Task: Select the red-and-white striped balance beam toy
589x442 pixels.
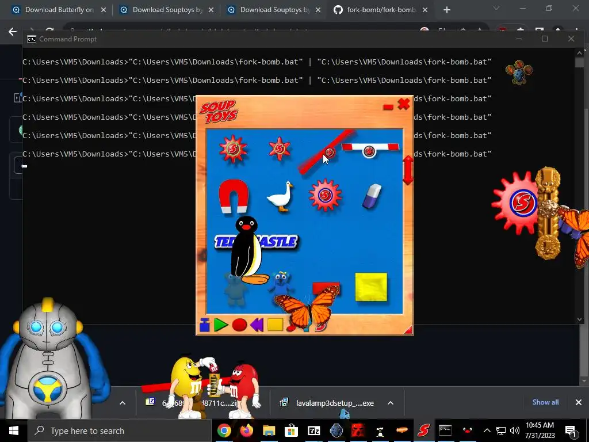Action: coord(370,149)
